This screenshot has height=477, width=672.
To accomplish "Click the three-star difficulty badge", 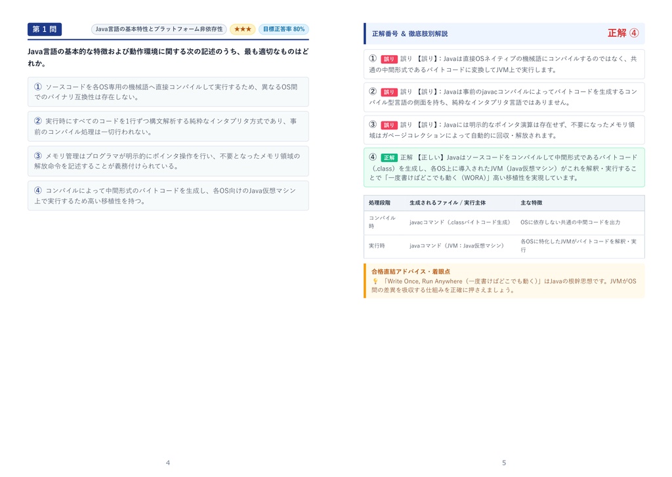I will click(x=243, y=29).
